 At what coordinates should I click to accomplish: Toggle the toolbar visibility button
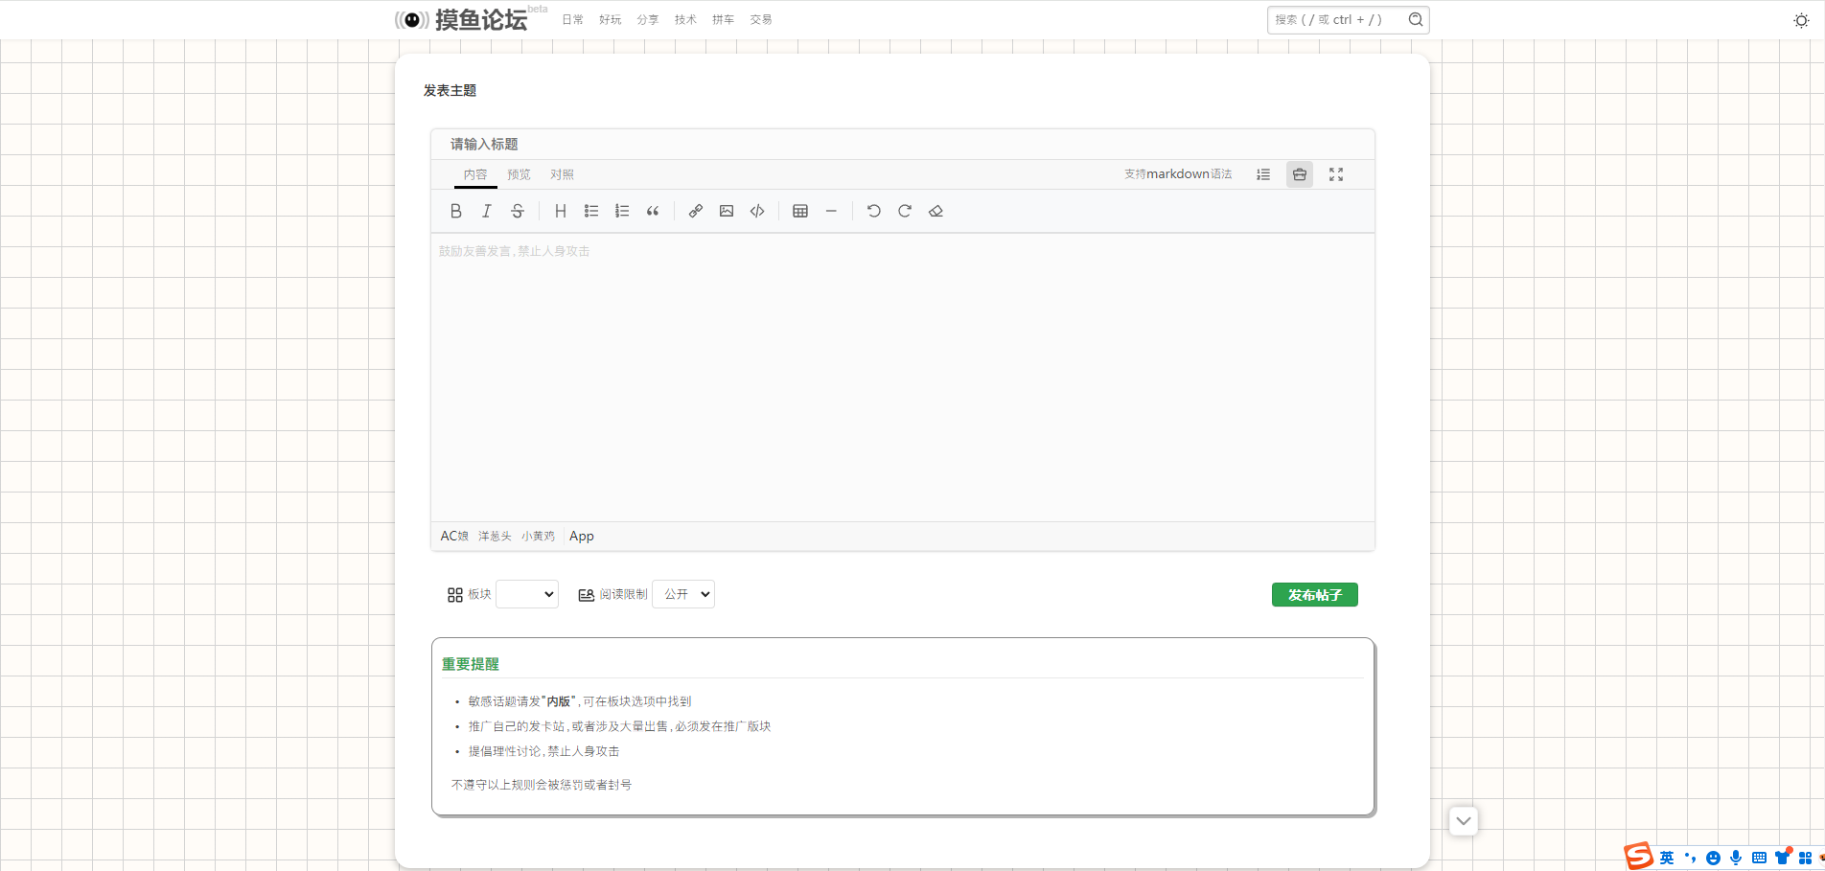[x=1300, y=174]
